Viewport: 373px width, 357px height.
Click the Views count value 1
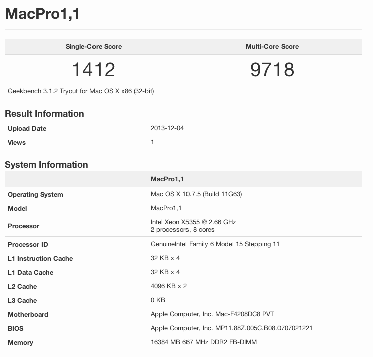click(152, 142)
